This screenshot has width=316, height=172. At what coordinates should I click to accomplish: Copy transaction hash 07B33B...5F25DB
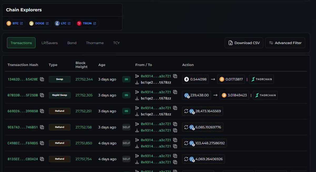pyautogui.click(x=42, y=95)
